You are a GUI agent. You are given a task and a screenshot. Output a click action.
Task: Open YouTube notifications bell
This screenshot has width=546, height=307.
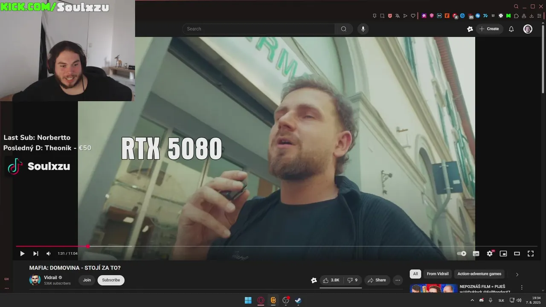511,29
